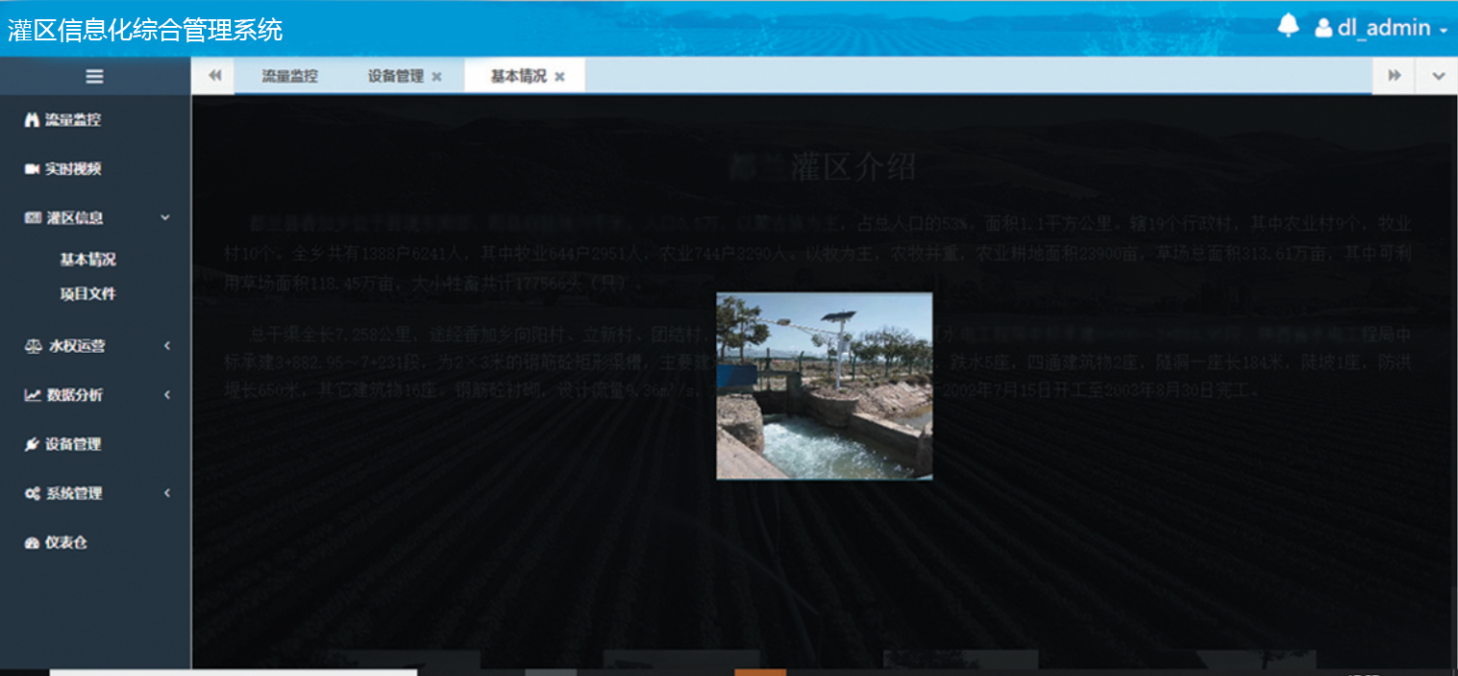This screenshot has height=676, width=1458.
Task: Click the binoculars icon for 流量监控
Action: tap(32, 120)
